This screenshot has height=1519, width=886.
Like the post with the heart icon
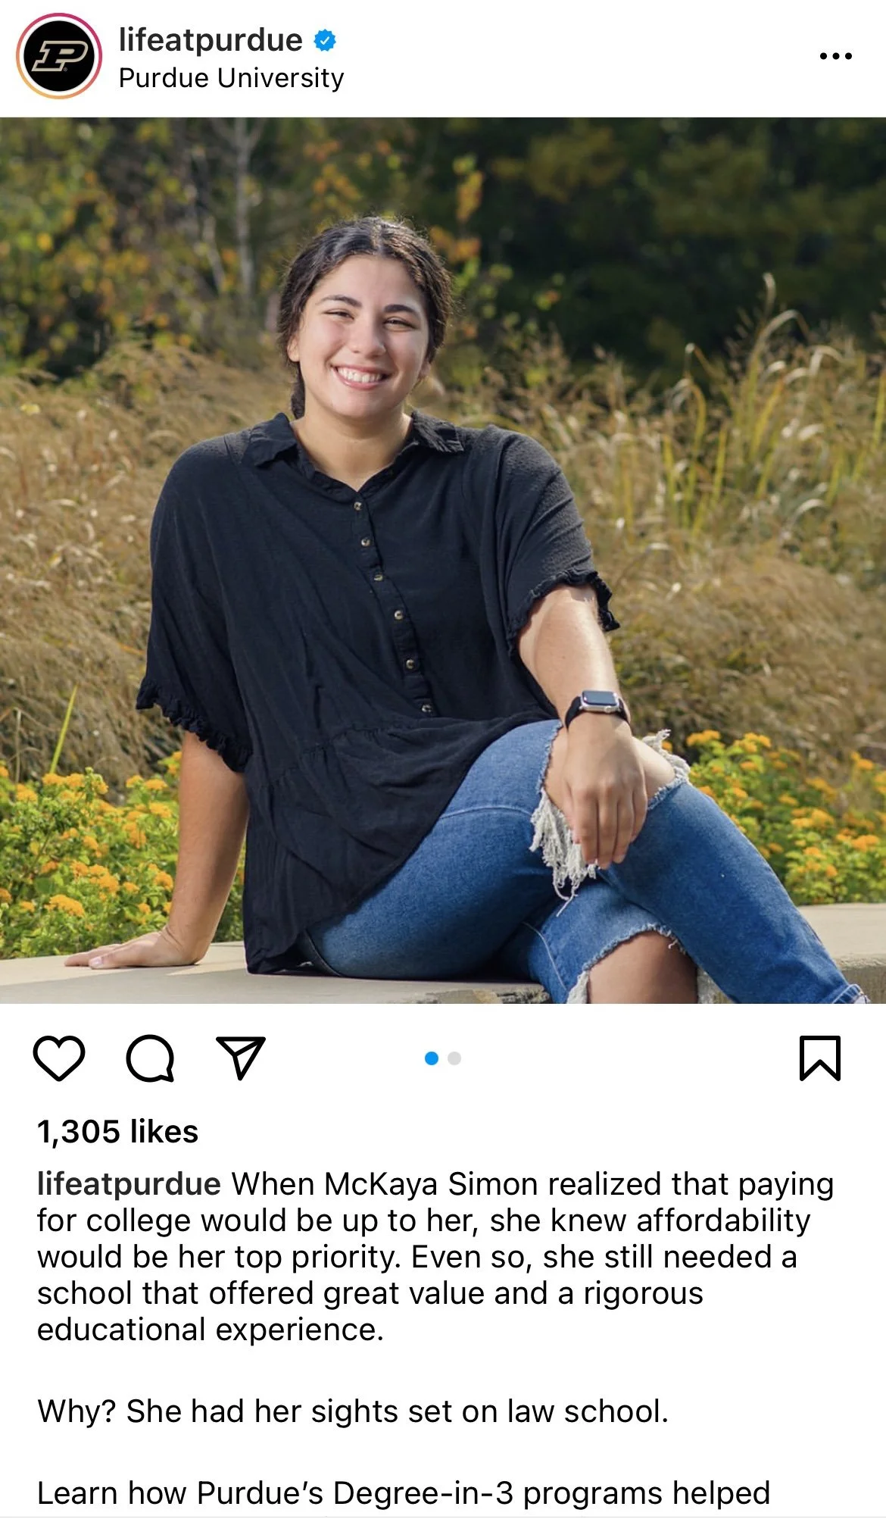59,1058
